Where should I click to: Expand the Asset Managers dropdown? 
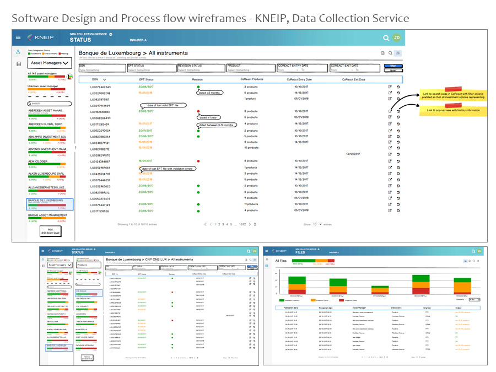[x=50, y=63]
